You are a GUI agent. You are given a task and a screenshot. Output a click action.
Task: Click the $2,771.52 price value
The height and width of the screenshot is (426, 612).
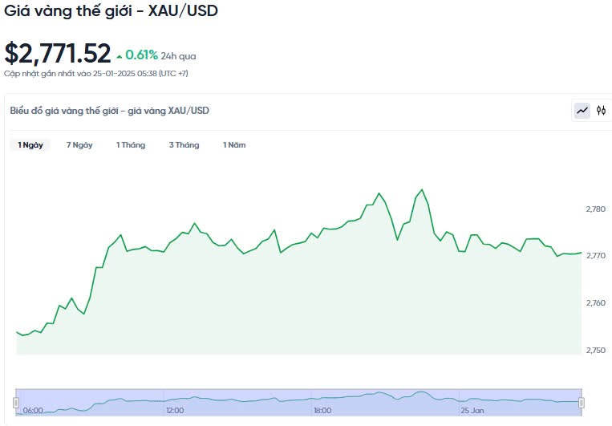(x=58, y=54)
